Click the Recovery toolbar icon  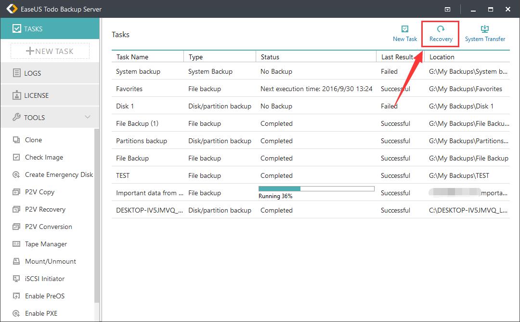[x=441, y=29]
